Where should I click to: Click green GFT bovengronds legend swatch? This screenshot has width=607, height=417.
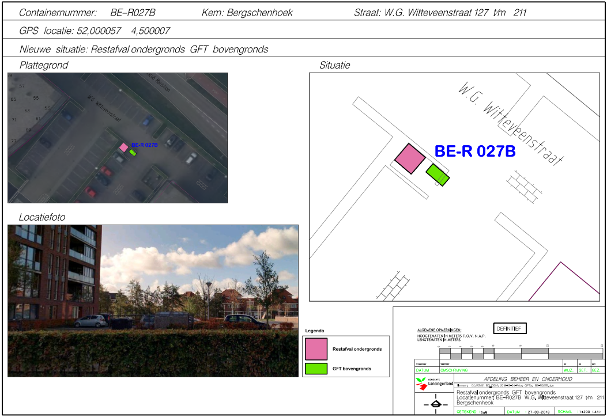(316, 368)
